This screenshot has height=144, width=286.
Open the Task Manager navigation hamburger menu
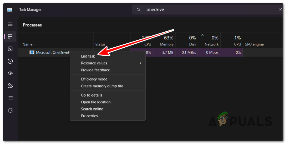click(10, 24)
